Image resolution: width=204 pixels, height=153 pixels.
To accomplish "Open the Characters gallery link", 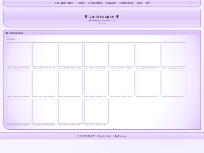I will pyautogui.click(x=95, y=3).
